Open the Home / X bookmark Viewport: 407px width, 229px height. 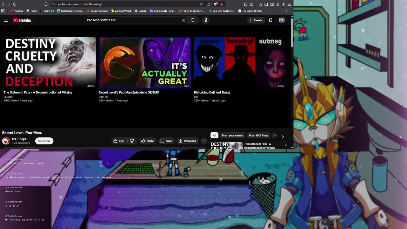47,11
